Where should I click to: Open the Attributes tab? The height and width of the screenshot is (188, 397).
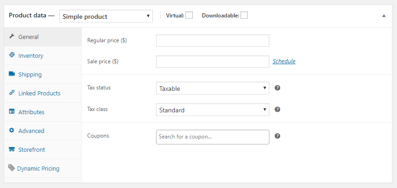click(x=43, y=112)
